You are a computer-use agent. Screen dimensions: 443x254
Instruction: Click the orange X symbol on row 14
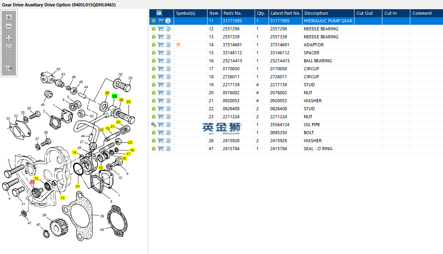click(x=178, y=45)
